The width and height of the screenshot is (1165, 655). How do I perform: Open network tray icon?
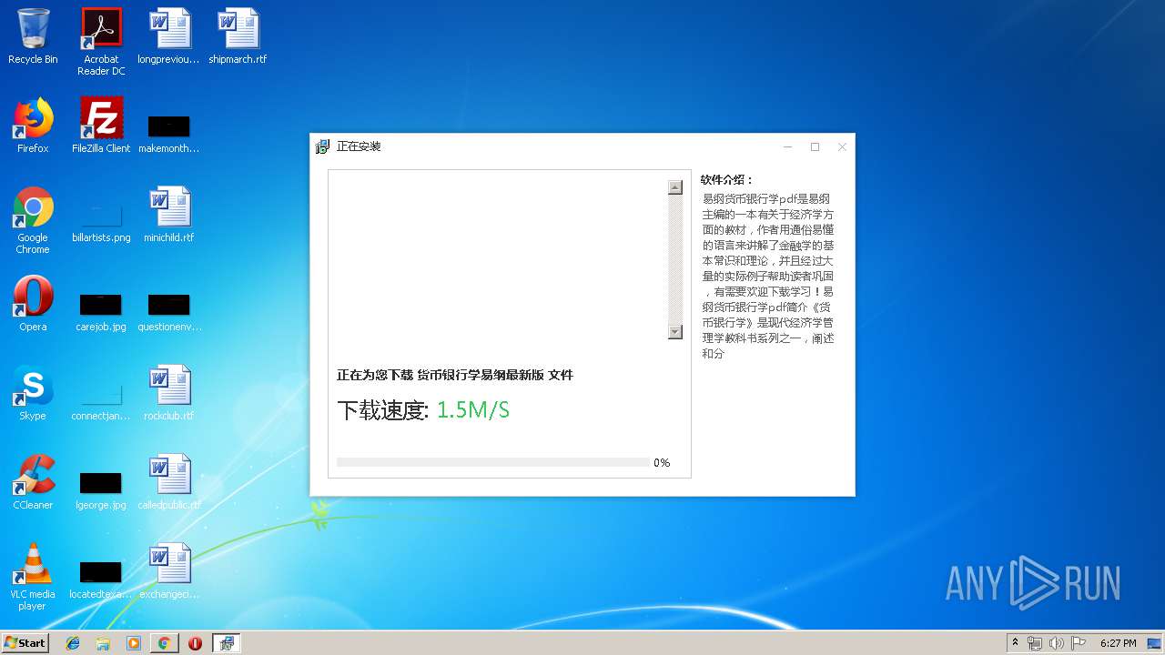coord(1035,643)
